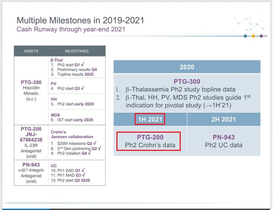Image resolution: width=273 pixels, height=210 pixels.
Task: Select the 'PV' heading
Action: coord(54,84)
